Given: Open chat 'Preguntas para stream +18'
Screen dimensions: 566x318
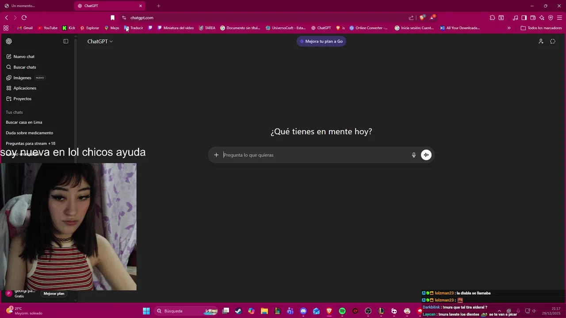Looking at the screenshot, I should 31,144.
